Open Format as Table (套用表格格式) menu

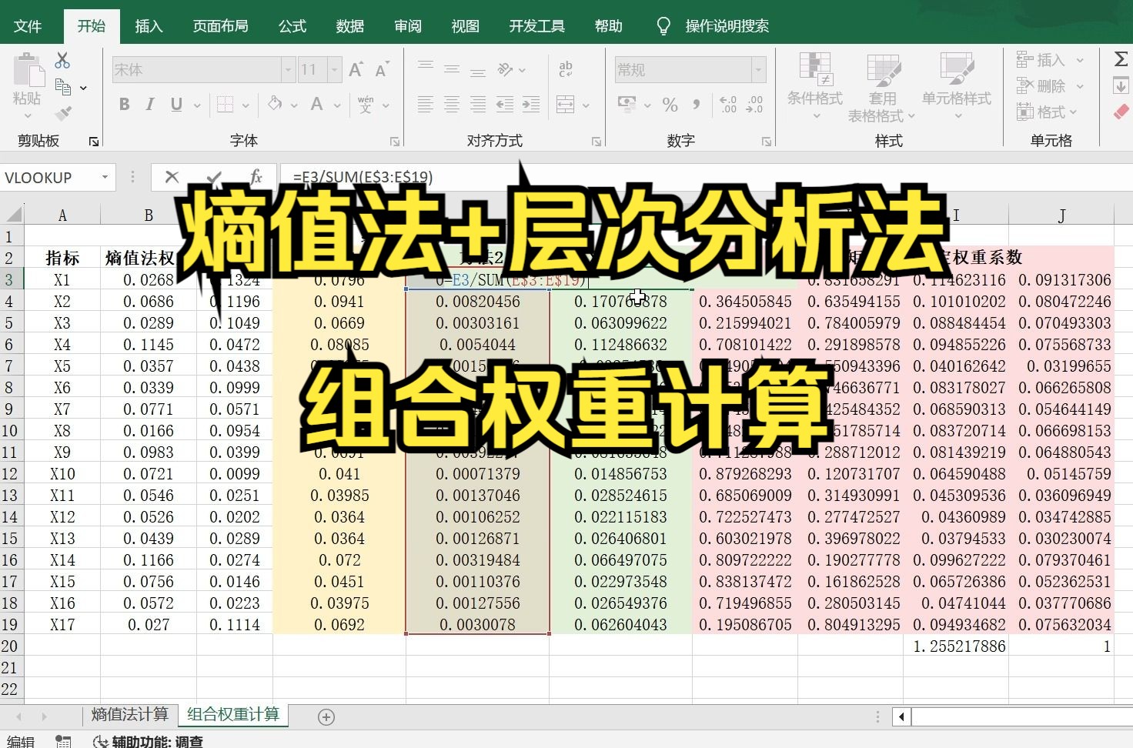click(x=882, y=86)
